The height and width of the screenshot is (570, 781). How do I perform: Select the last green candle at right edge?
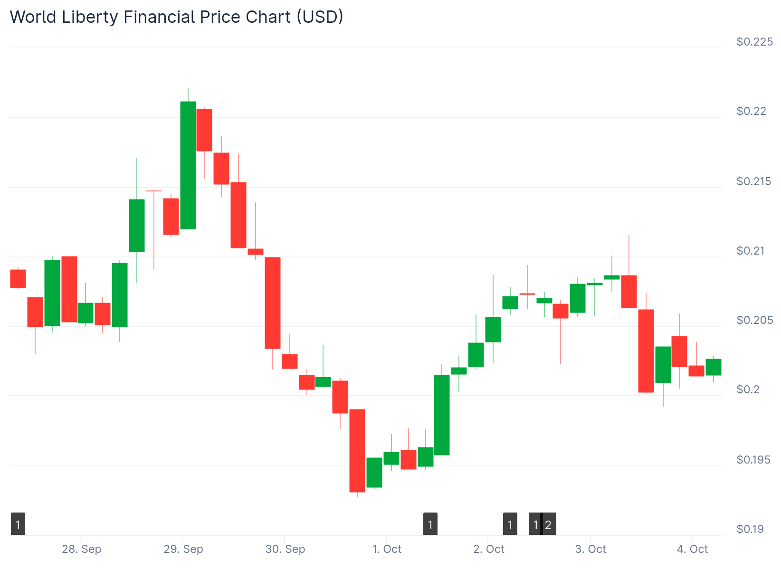714,367
